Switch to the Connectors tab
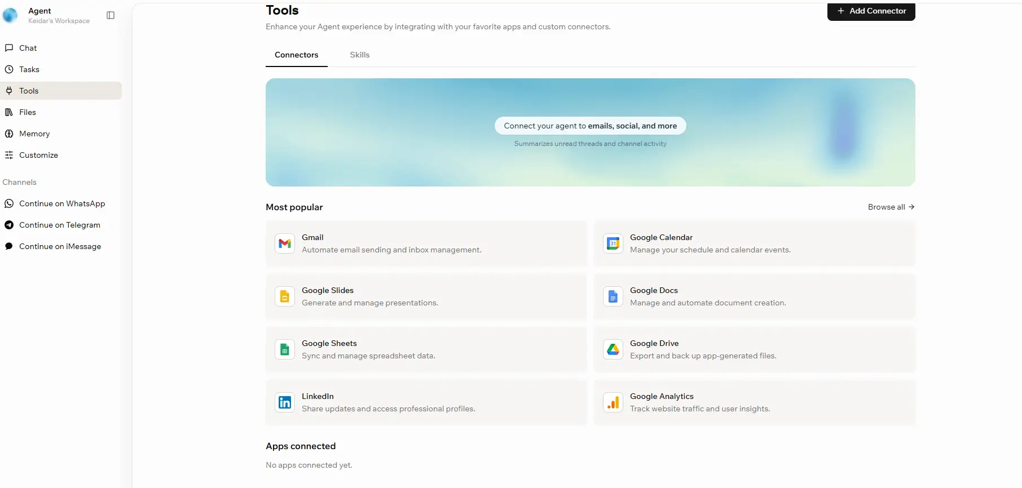The height and width of the screenshot is (488, 1022). 297,55
